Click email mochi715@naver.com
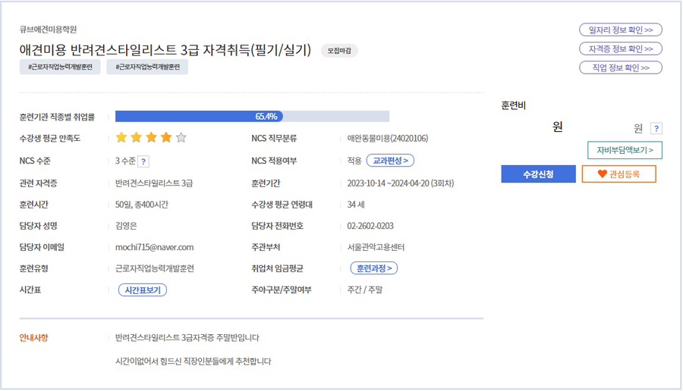Viewport: 683px width, 391px height. [x=154, y=247]
